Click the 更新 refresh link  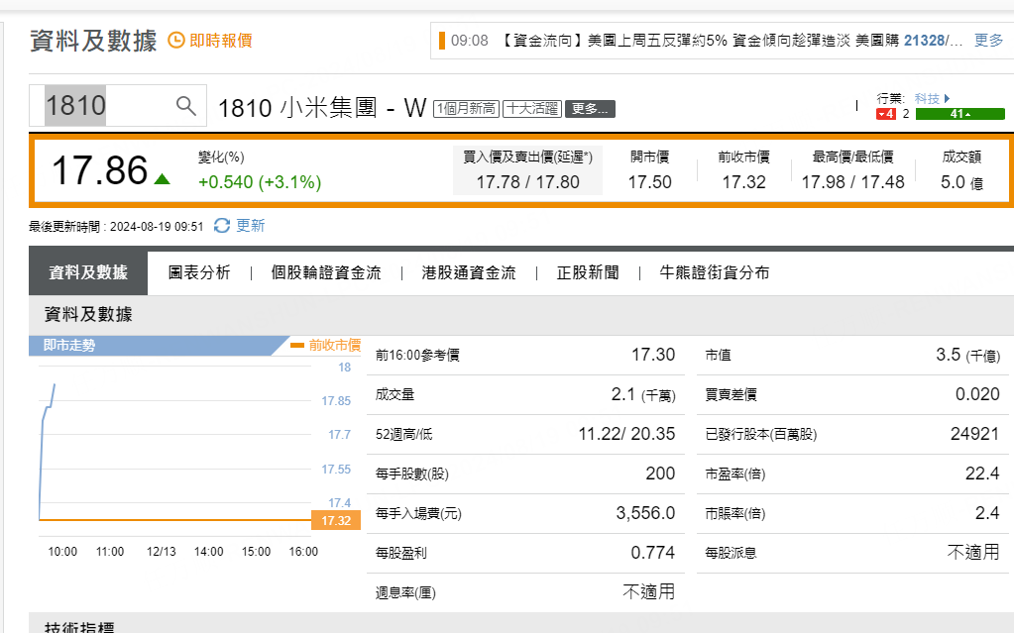pyautogui.click(x=250, y=226)
